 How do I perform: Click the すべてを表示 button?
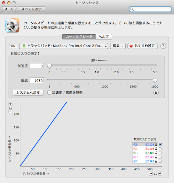(32, 9)
